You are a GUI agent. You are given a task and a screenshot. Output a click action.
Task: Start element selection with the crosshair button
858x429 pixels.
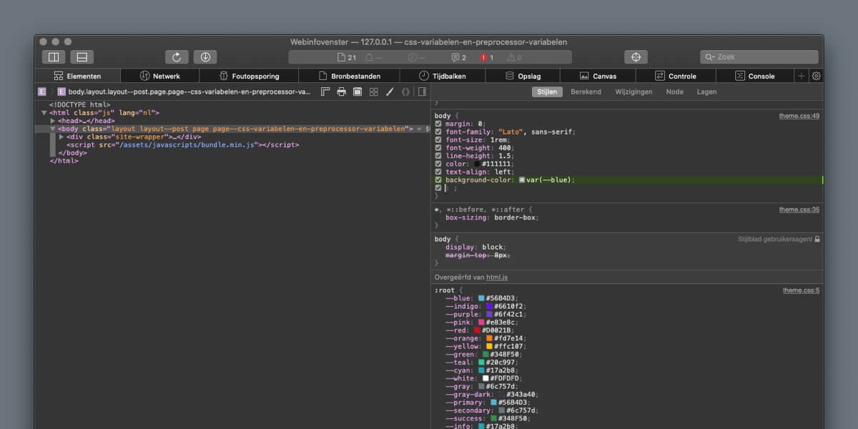click(636, 57)
